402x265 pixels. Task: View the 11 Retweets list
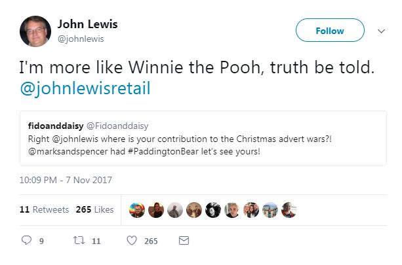tap(45, 209)
